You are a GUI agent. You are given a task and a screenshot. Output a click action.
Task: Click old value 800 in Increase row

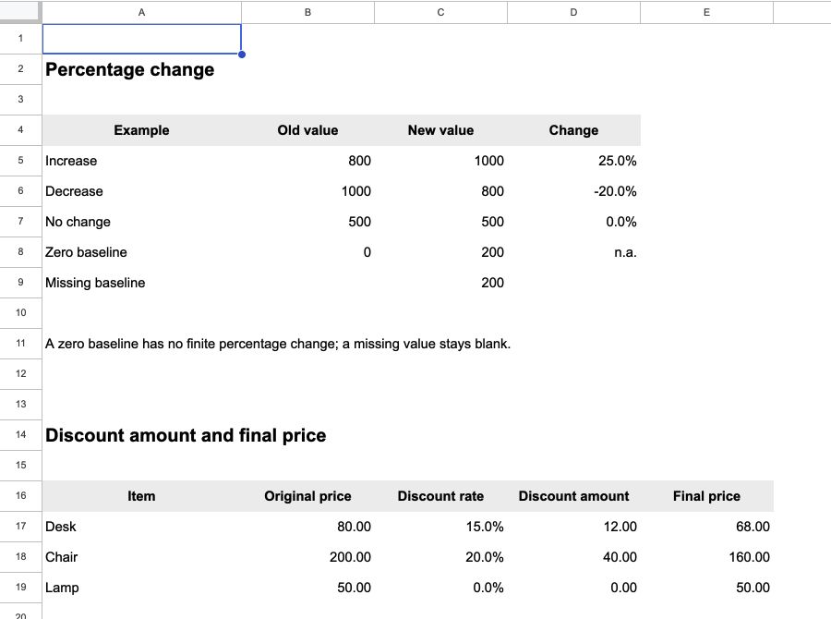(307, 161)
